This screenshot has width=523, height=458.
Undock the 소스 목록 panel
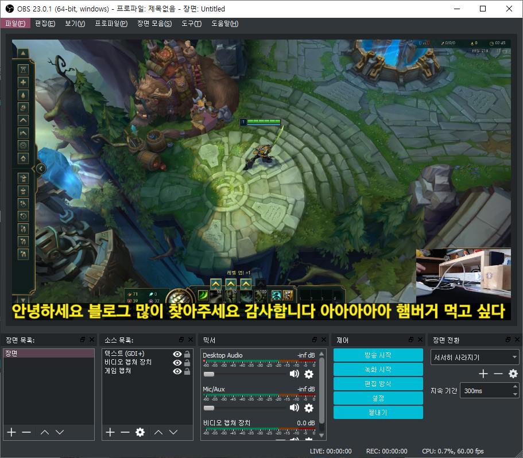pyautogui.click(x=181, y=340)
